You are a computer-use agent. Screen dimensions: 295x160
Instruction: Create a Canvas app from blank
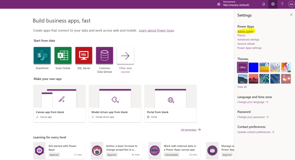click(59, 103)
